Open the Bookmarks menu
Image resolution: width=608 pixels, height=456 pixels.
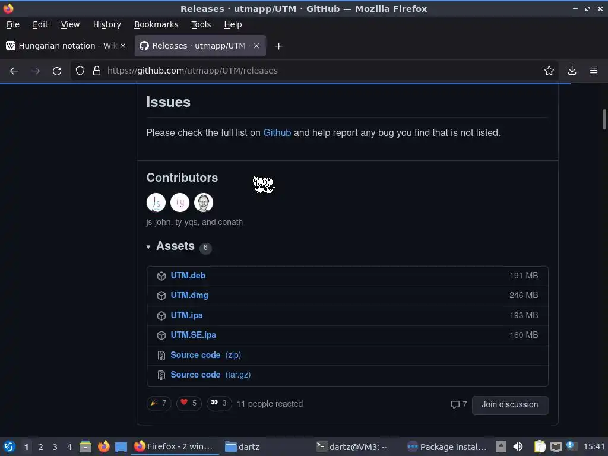156,24
